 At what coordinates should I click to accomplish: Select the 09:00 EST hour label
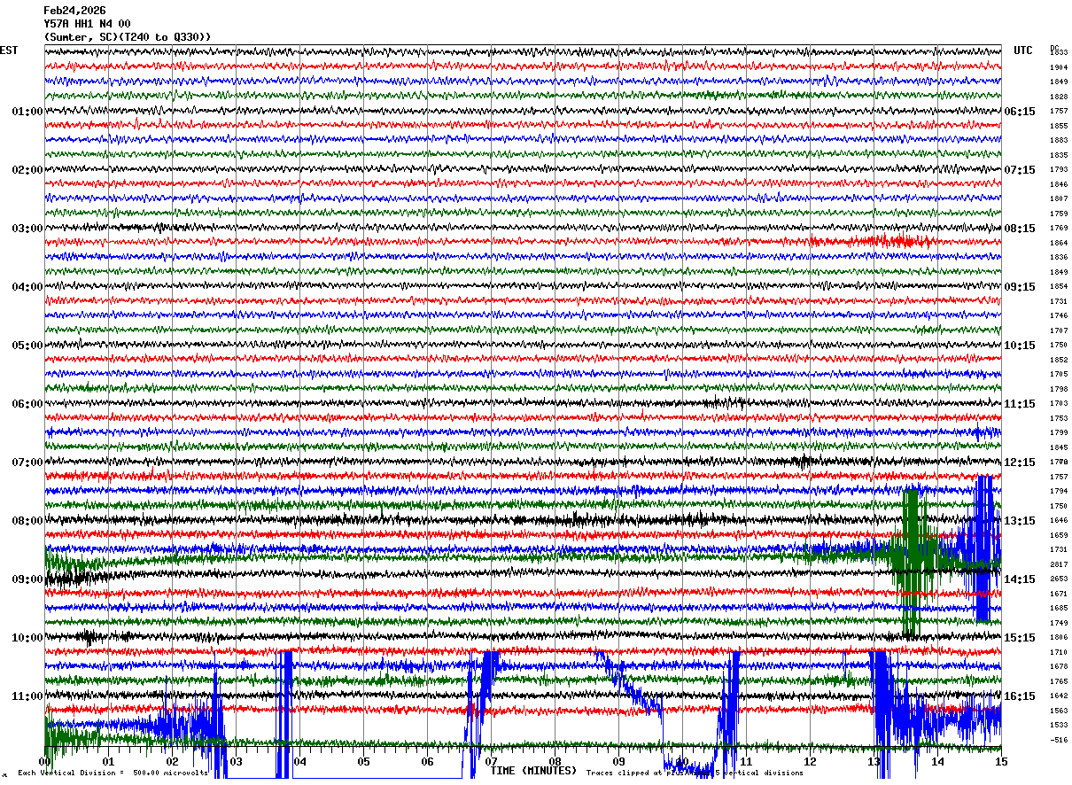pyautogui.click(x=27, y=579)
